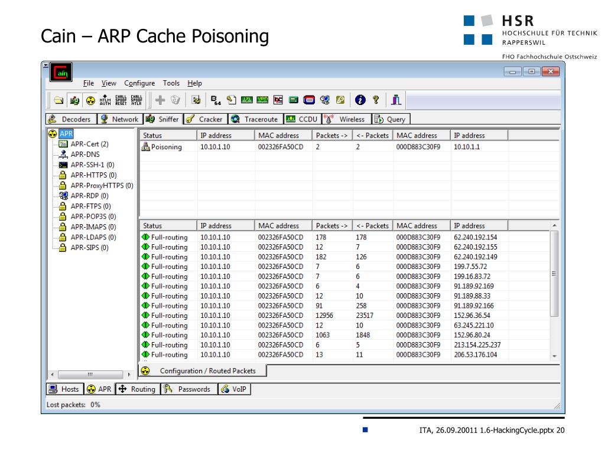Select APR-LDAPS (0) in the tree
The width and height of the screenshot is (605, 453).
pyautogui.click(x=93, y=238)
